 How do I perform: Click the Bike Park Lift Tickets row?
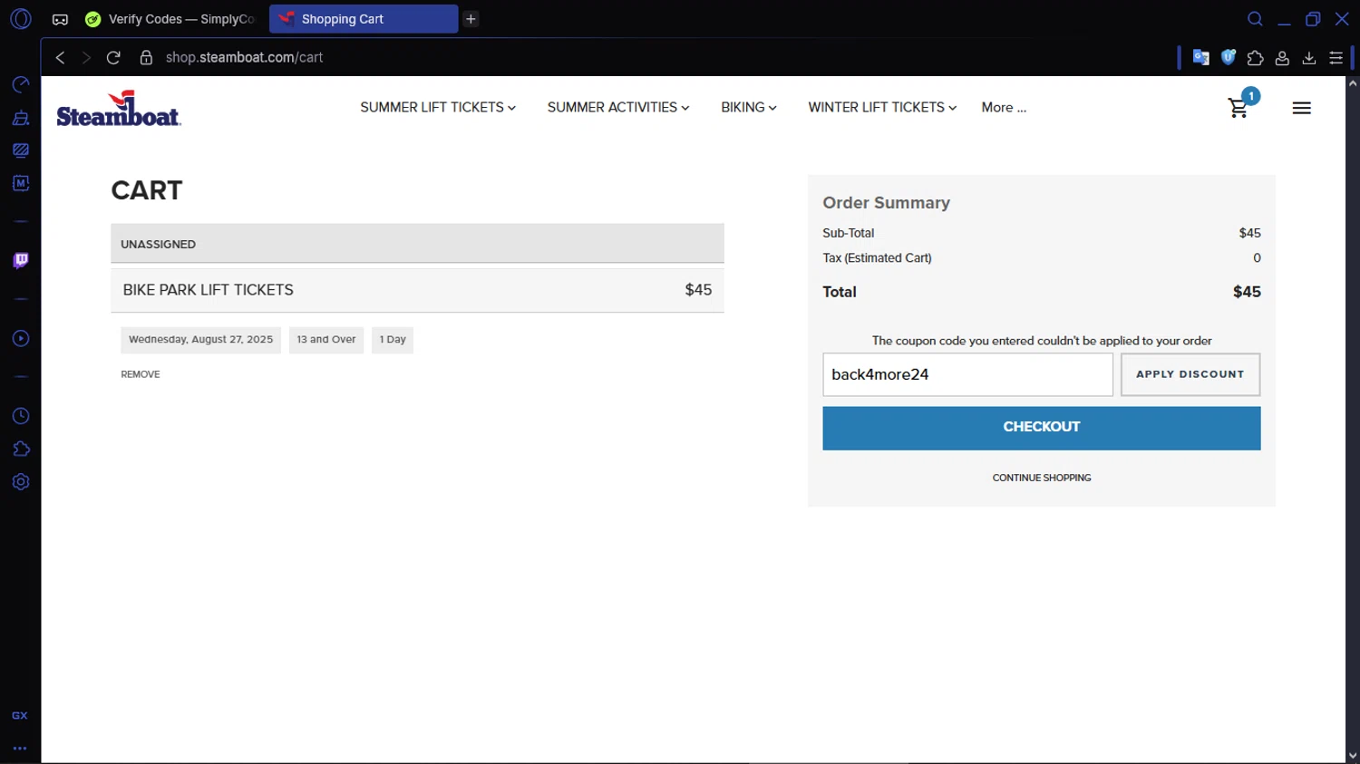pyautogui.click(x=417, y=290)
